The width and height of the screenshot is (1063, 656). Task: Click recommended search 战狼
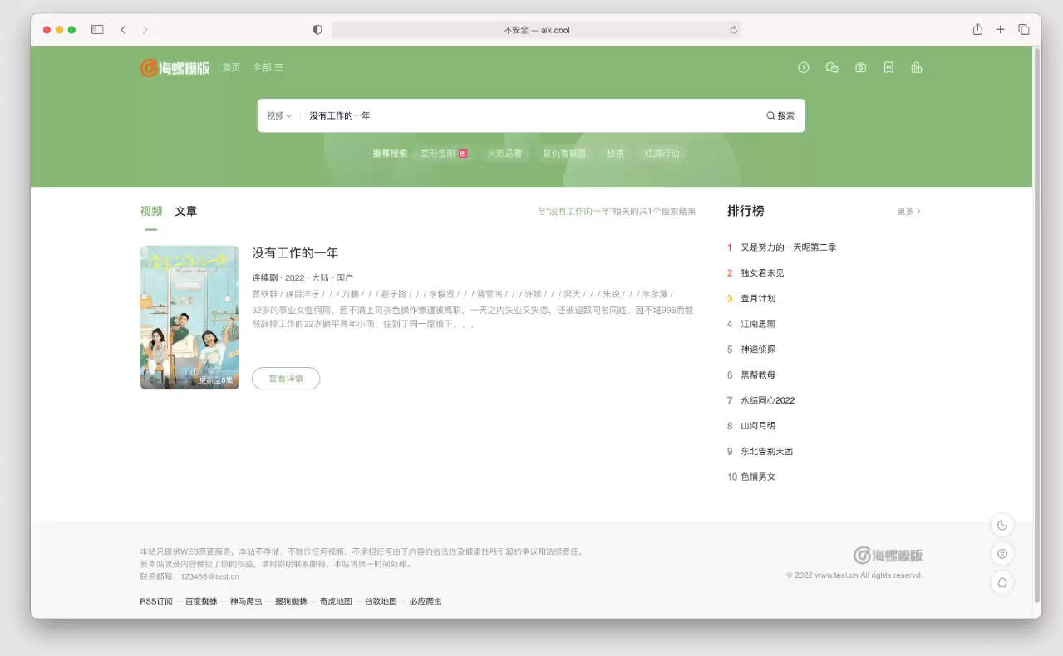coord(615,154)
